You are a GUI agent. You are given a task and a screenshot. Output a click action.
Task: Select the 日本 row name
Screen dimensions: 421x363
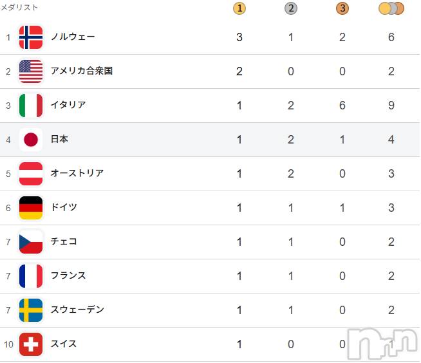(x=59, y=140)
